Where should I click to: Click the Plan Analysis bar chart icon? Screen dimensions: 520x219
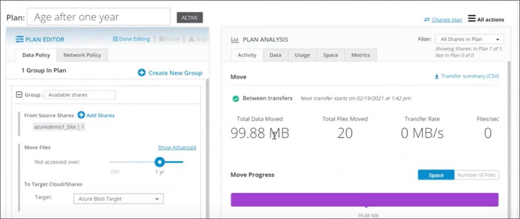click(235, 40)
